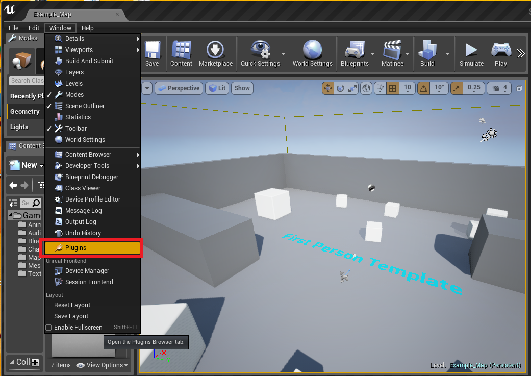Open World Settings in the toolbar
This screenshot has width=531, height=376.
click(312, 54)
